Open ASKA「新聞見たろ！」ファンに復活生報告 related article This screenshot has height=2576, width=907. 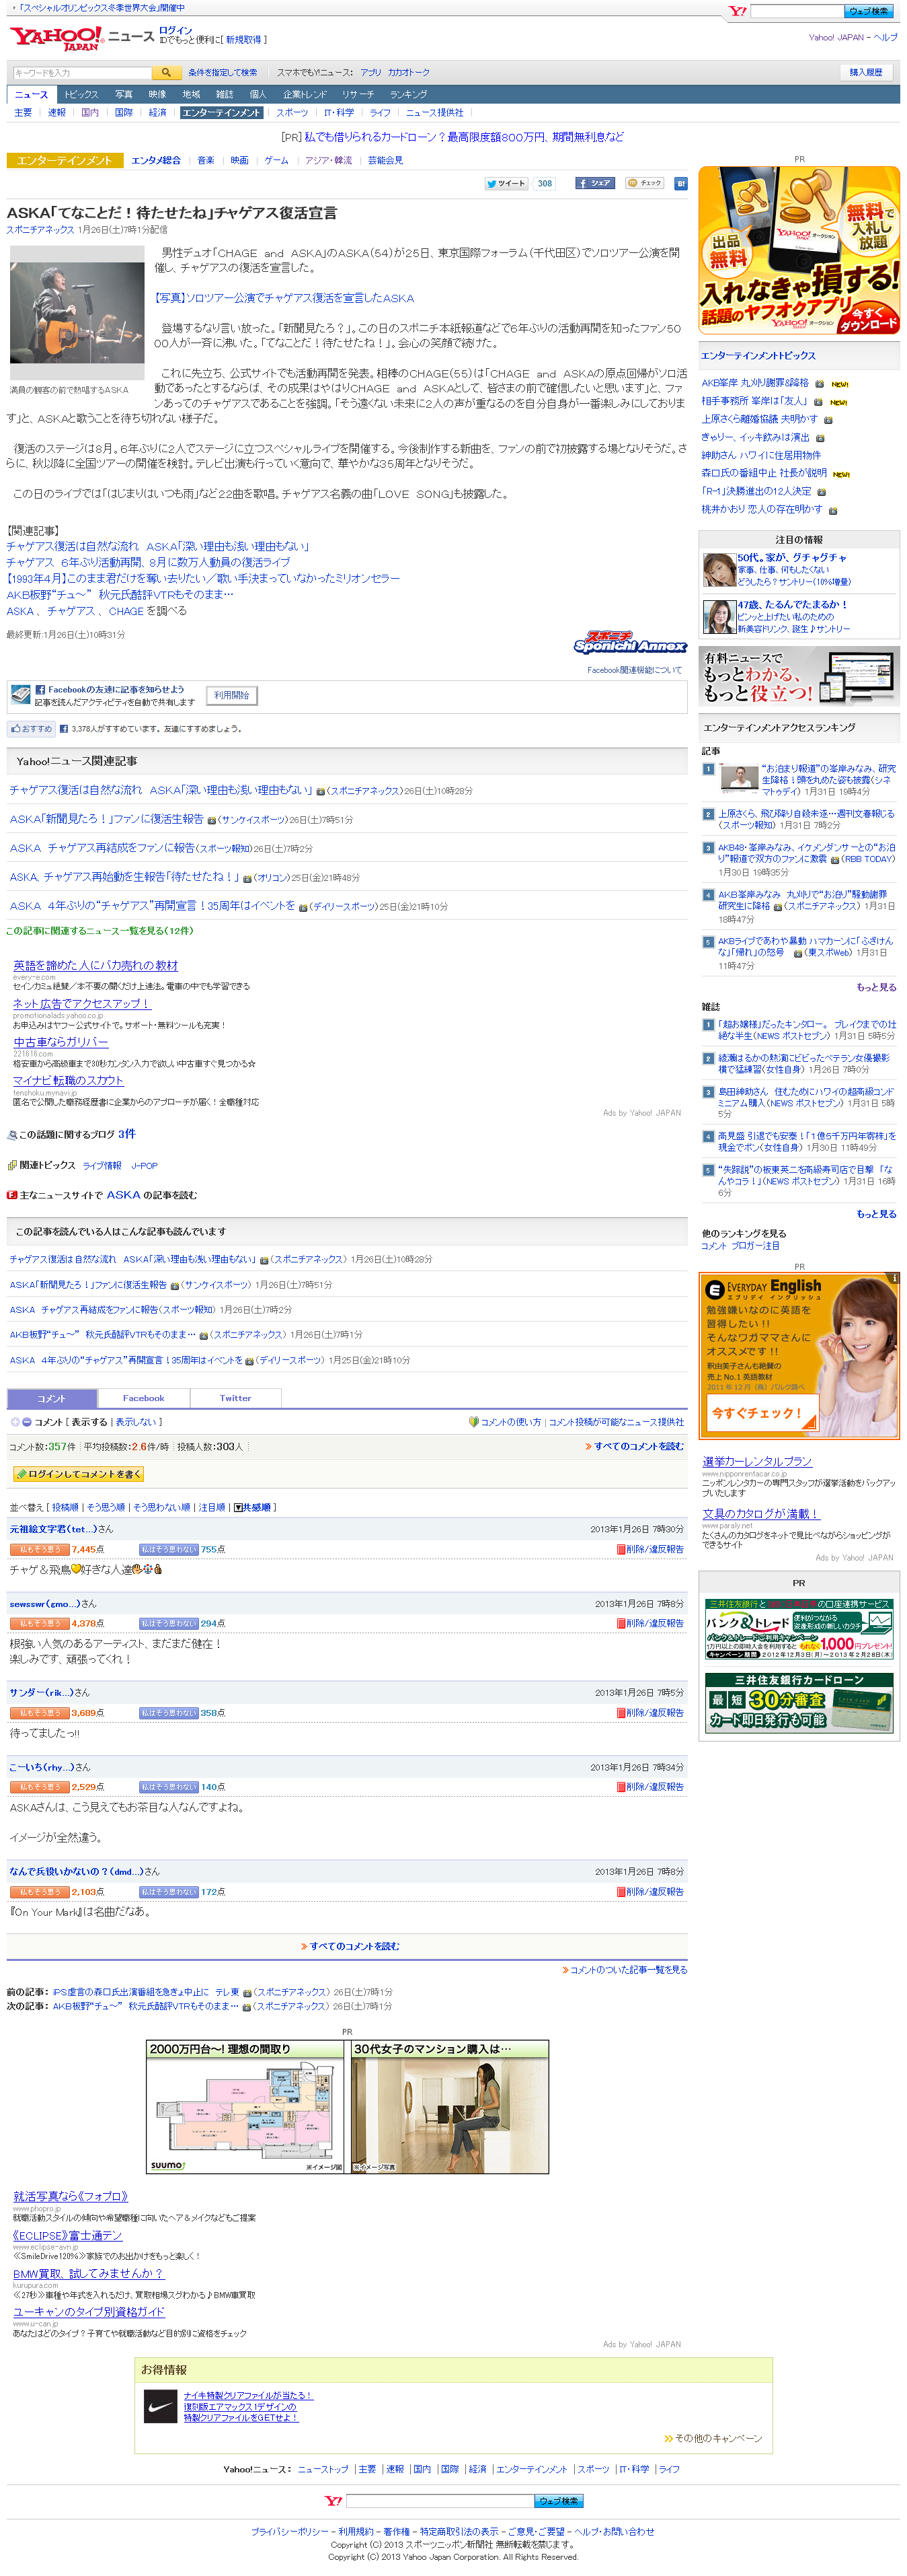106,819
